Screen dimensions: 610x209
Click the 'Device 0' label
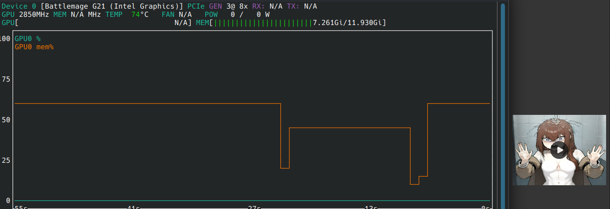[19, 6]
